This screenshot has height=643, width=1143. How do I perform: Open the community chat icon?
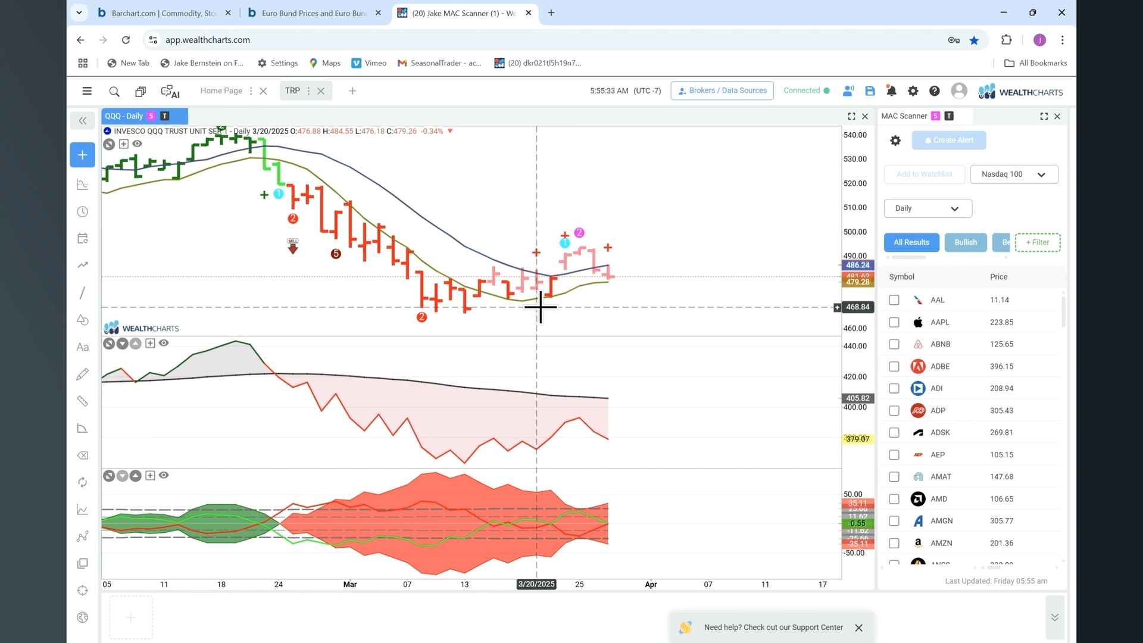click(848, 91)
